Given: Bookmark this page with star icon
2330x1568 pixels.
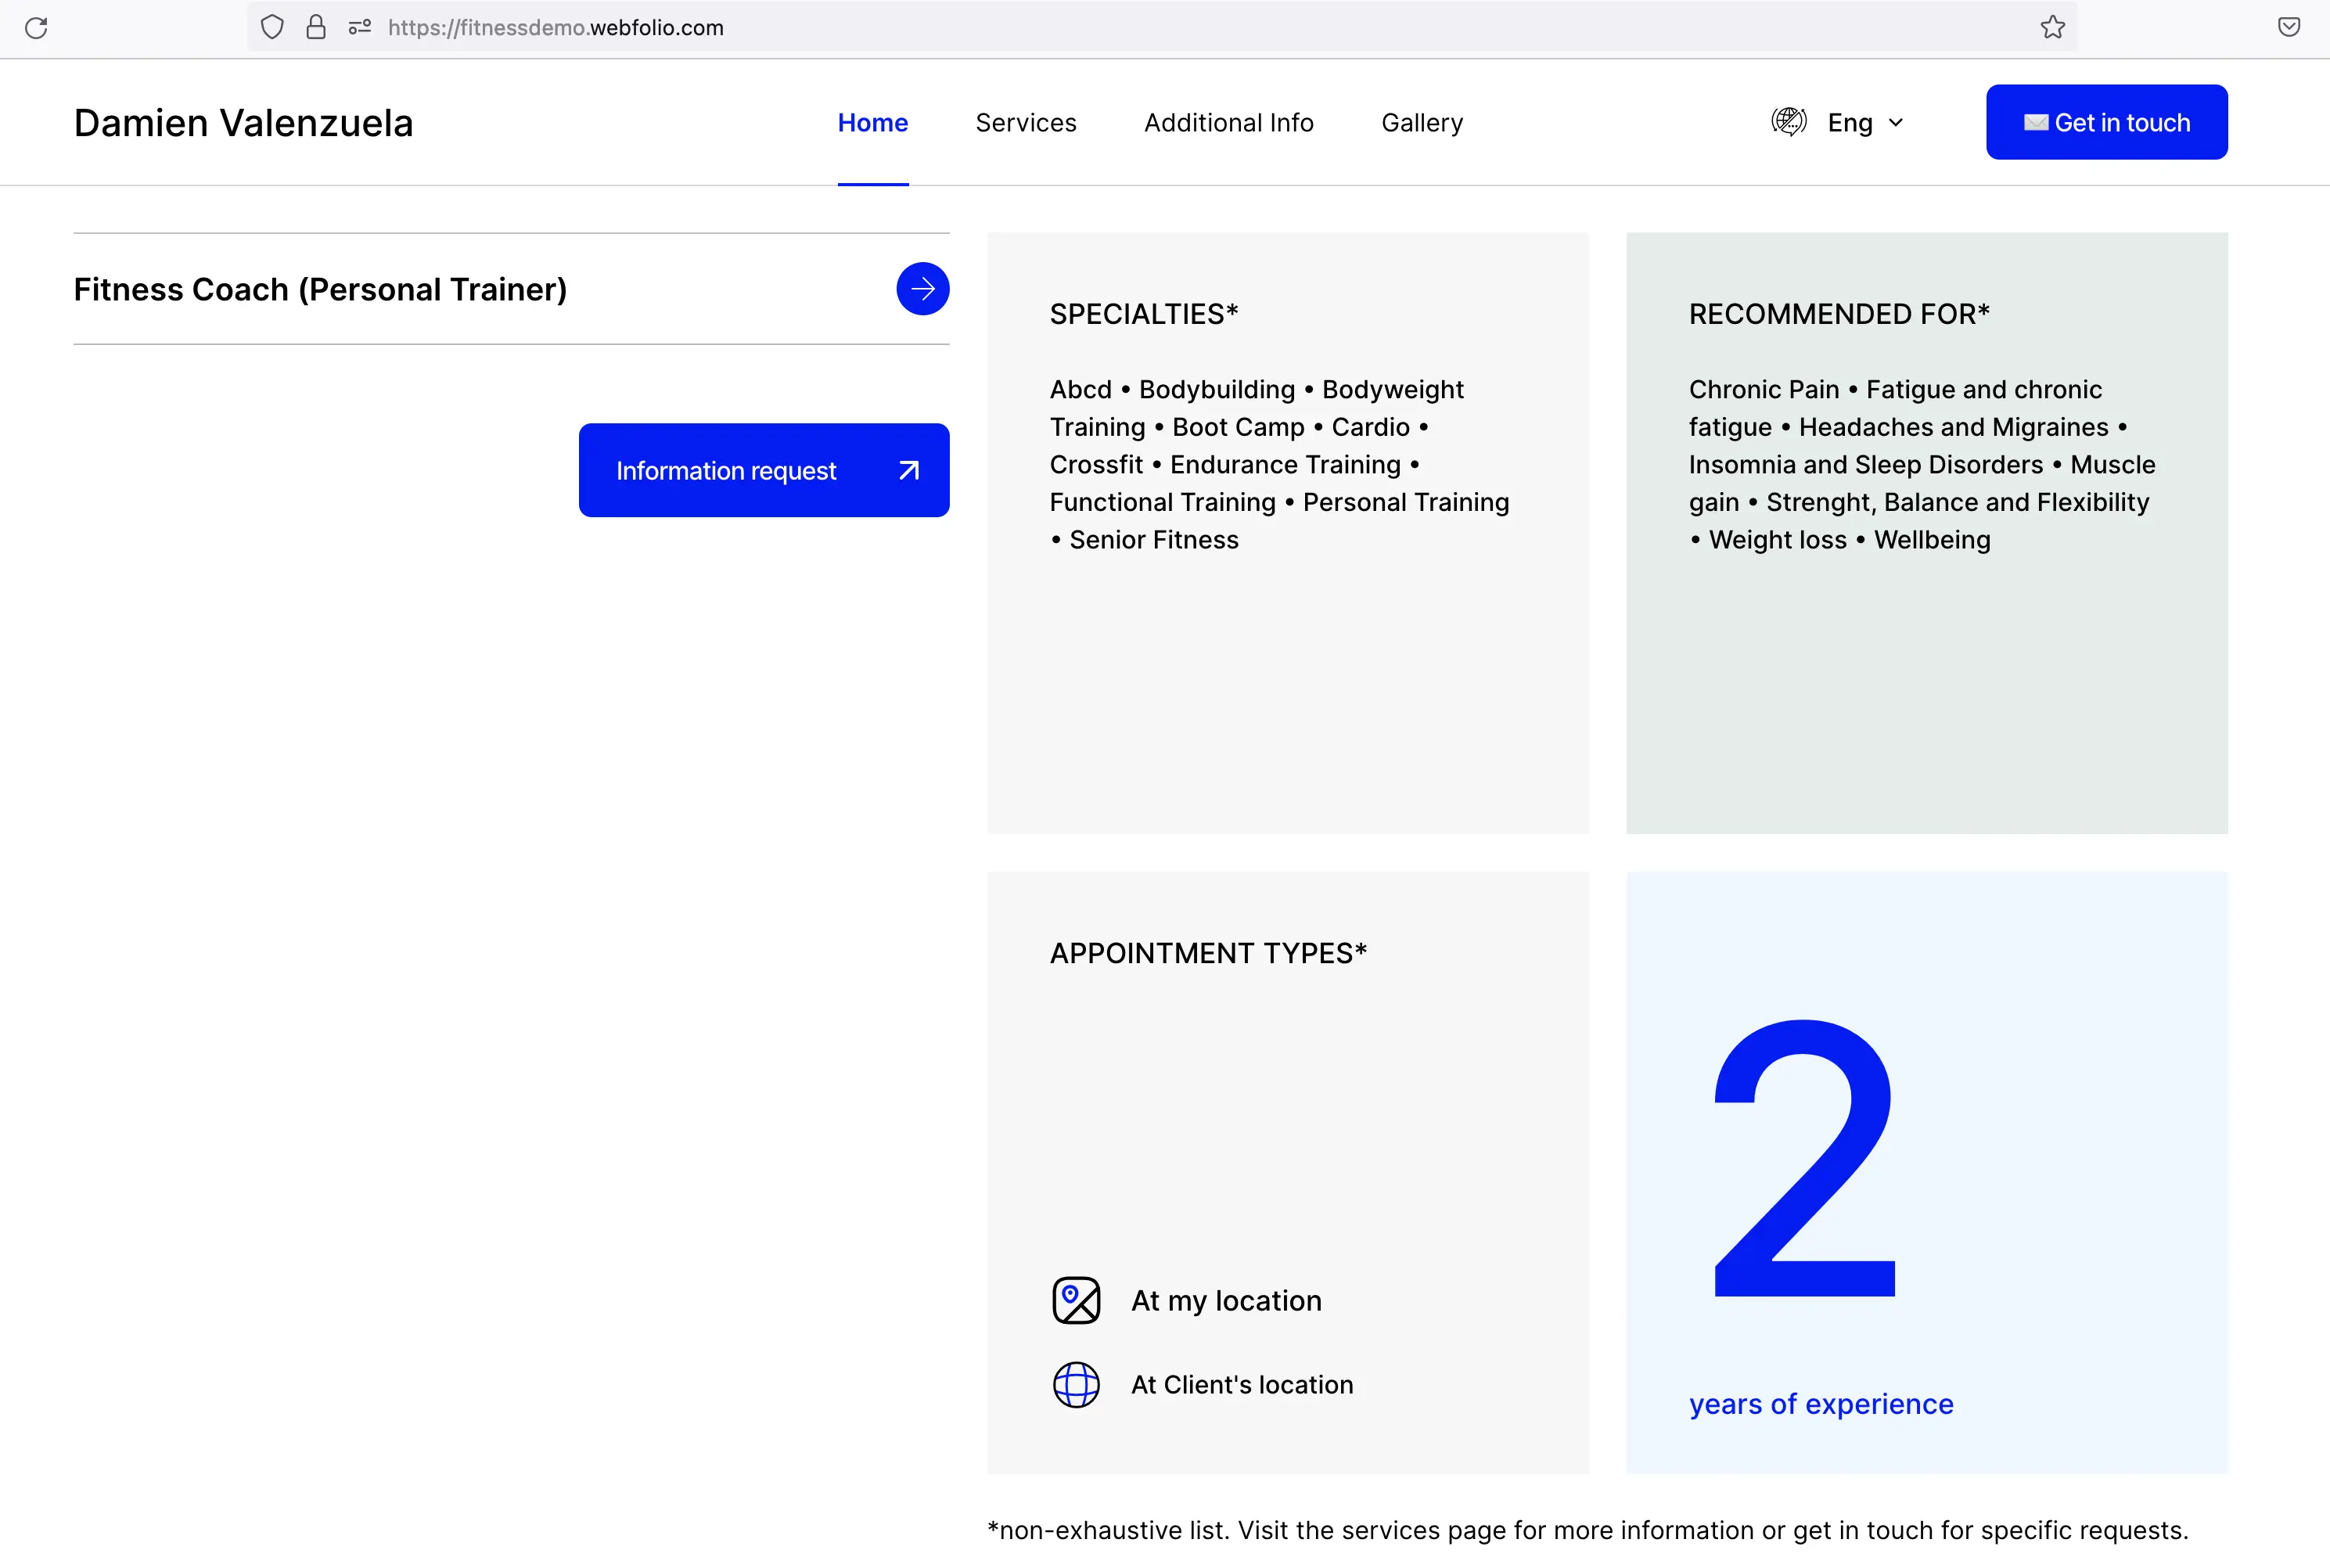Looking at the screenshot, I should pyautogui.click(x=2053, y=27).
